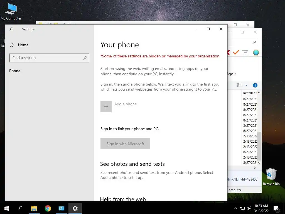This screenshot has height=214, width=285.
Task: Click the blue shell toolbar icon
Action: coord(256,52)
